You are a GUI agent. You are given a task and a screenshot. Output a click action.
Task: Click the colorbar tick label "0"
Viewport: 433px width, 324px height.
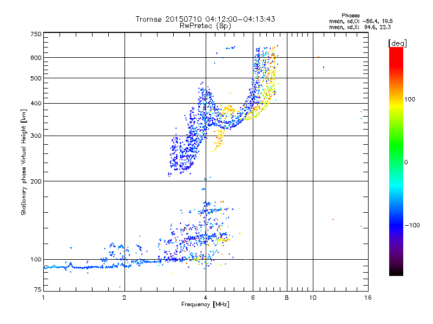coord(406,163)
